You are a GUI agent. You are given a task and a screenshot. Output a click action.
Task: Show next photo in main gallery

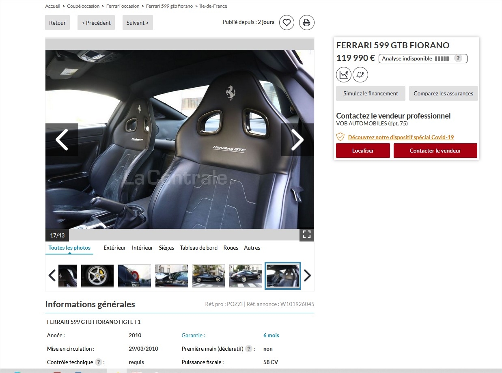(x=297, y=140)
